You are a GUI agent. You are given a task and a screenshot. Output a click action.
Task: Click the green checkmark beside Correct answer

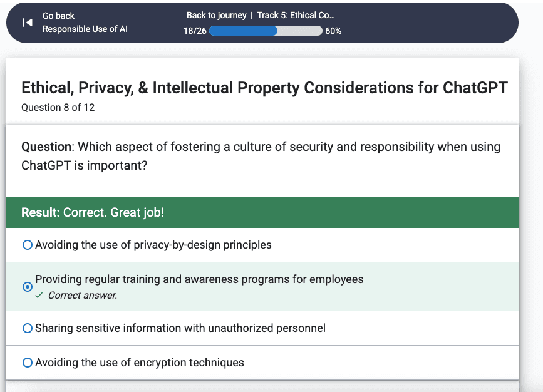[x=39, y=296]
